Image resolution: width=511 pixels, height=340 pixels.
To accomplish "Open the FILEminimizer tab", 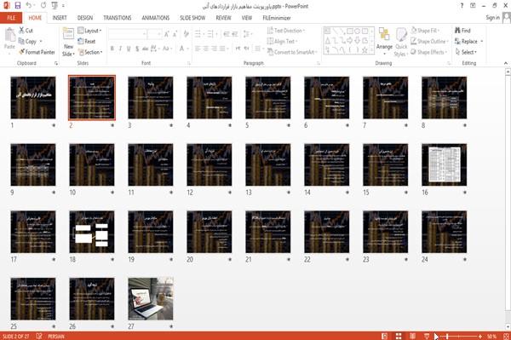I will pos(277,18).
